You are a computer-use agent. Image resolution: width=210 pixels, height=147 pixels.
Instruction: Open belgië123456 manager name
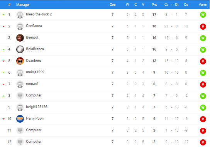coord(37,107)
